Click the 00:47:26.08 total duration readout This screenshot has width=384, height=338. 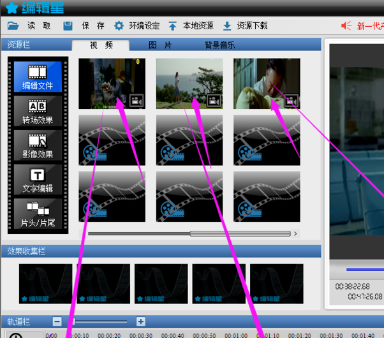[x=365, y=297]
